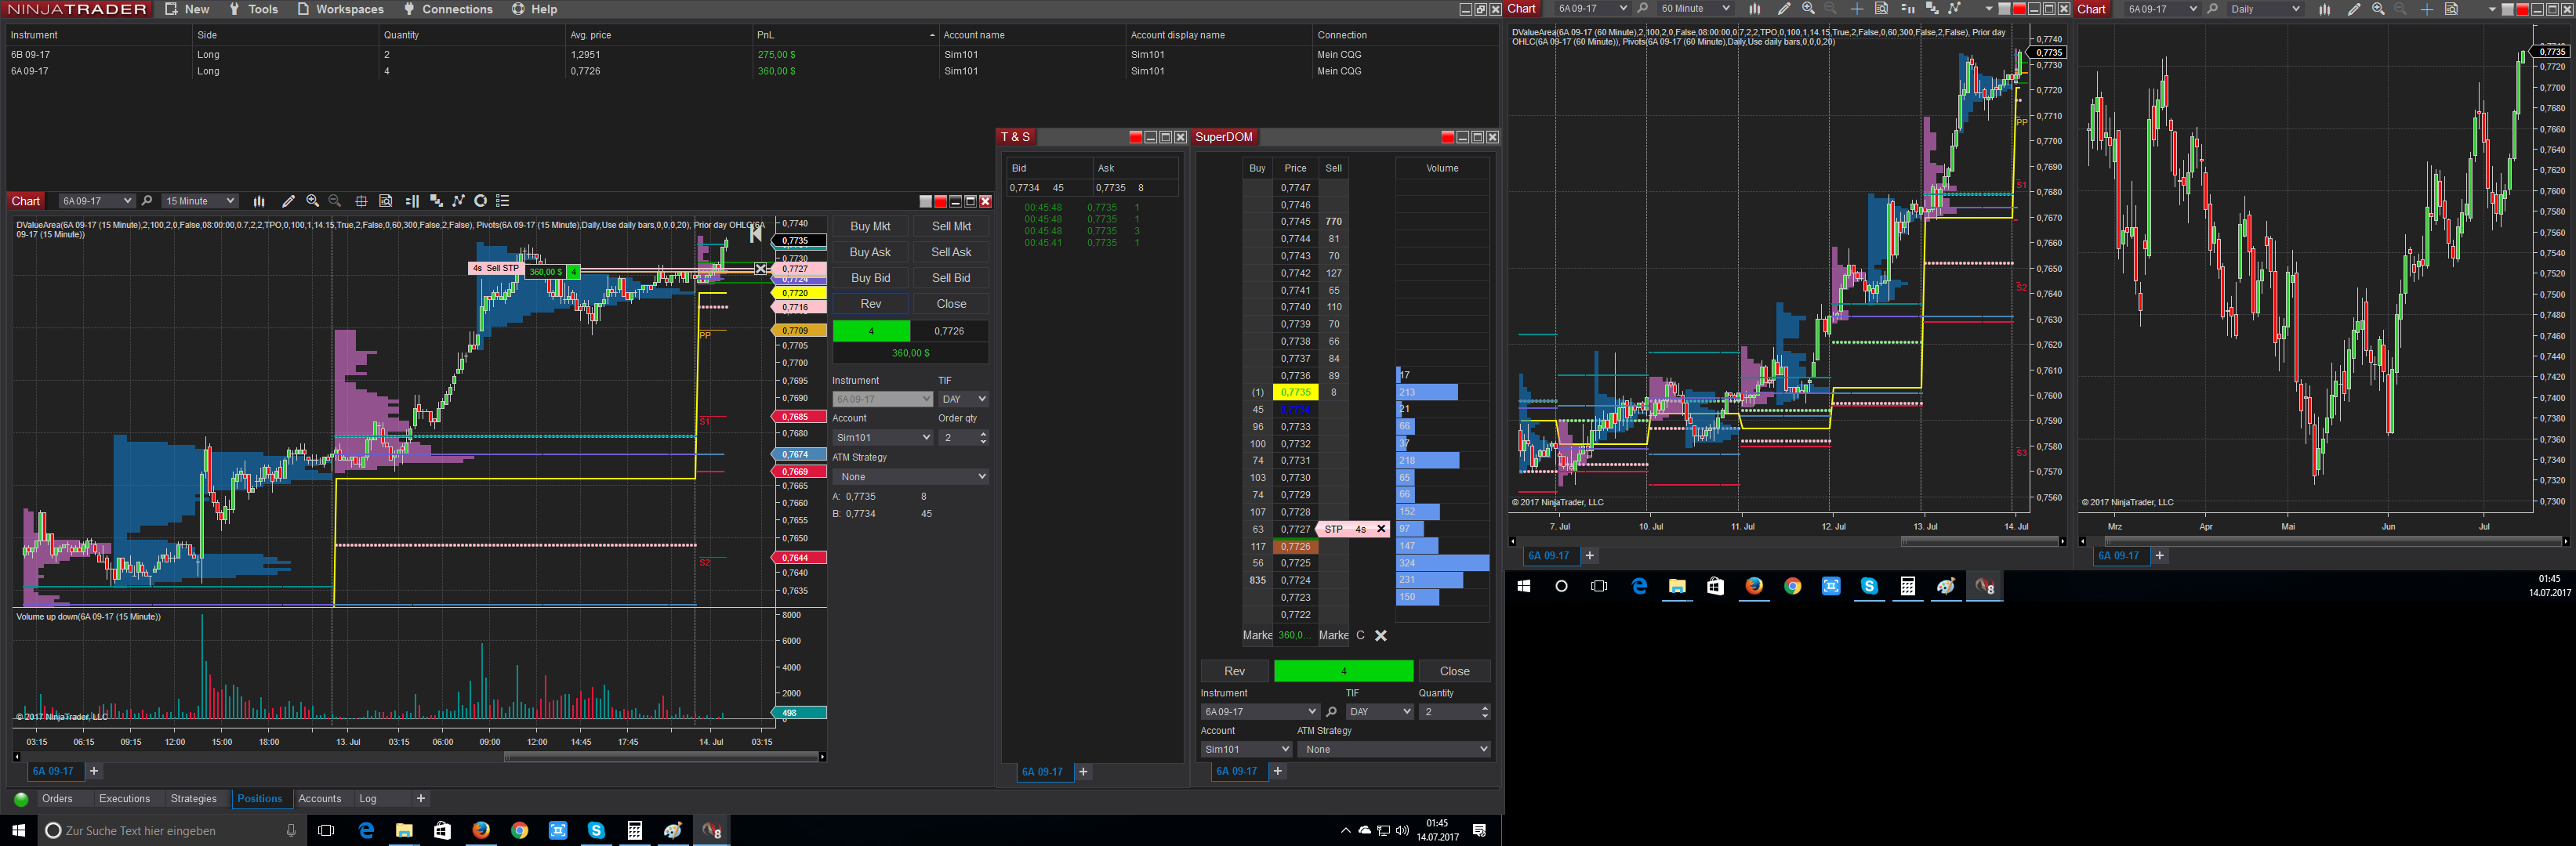The width and height of the screenshot is (2576, 846).
Task: Add new tab in T&S window
Action: click(x=1083, y=772)
